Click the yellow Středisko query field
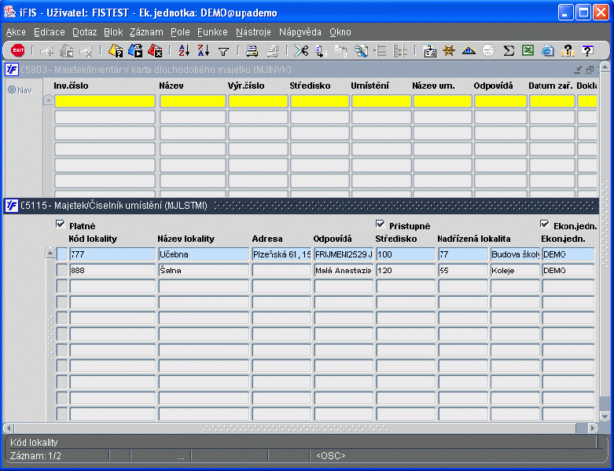 (320, 101)
